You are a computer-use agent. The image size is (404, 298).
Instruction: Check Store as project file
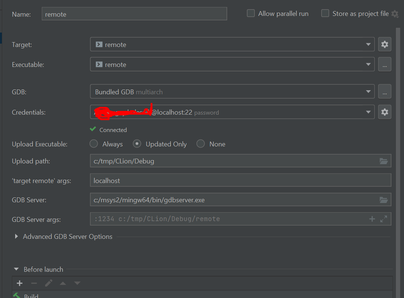(x=325, y=13)
